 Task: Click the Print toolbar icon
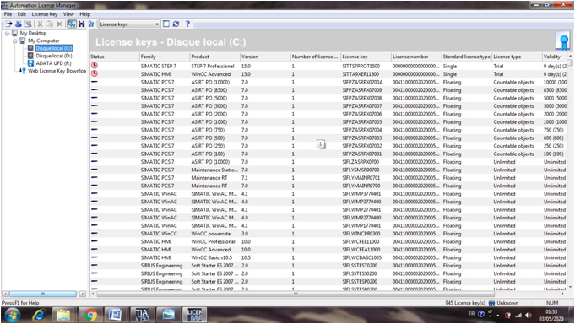point(18,24)
